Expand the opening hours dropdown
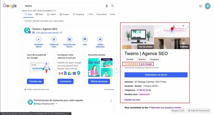 pyautogui.click(x=158, y=86)
